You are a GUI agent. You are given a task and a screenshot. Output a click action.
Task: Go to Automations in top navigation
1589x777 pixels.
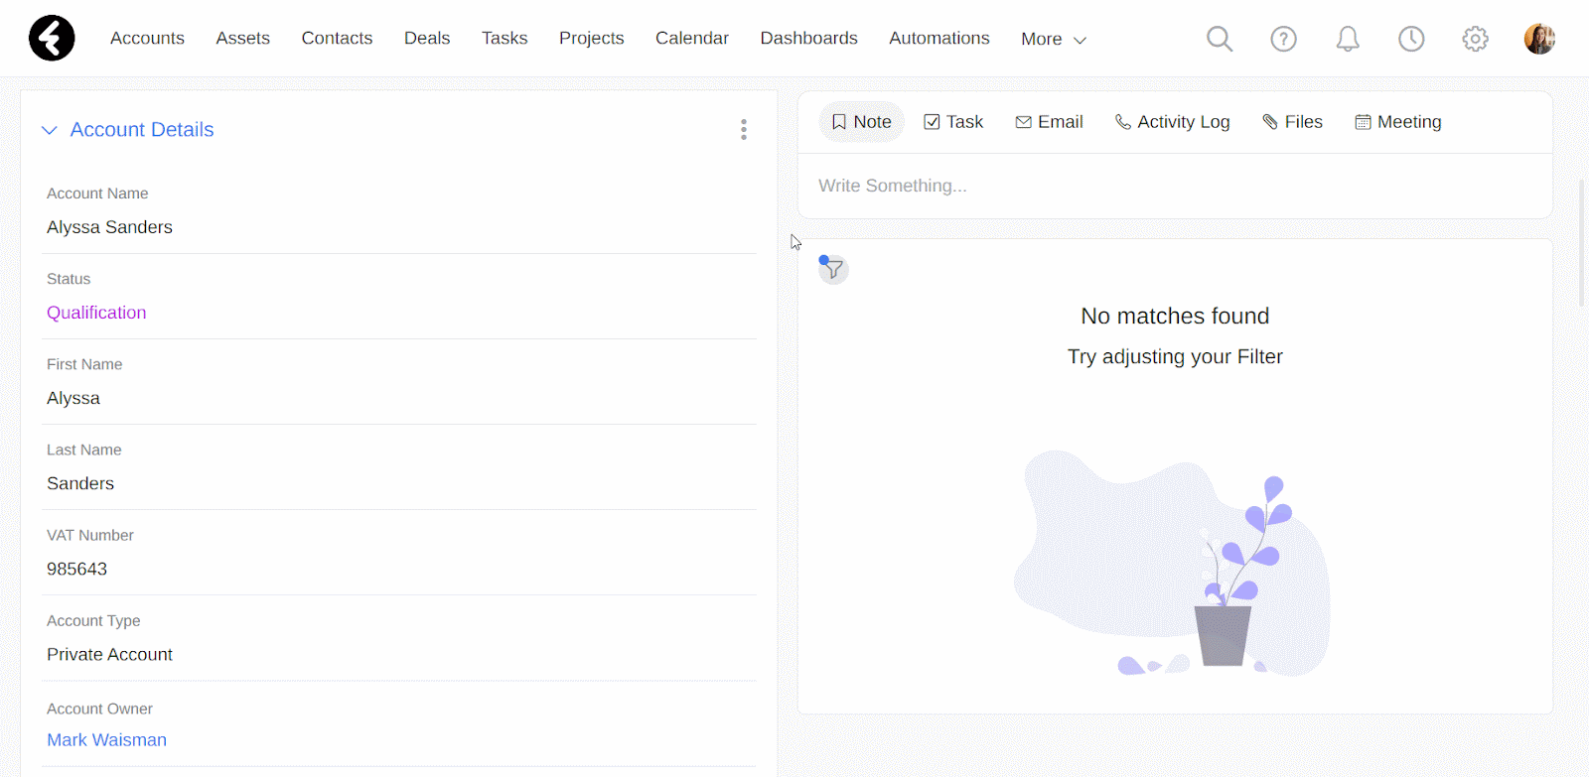(x=939, y=38)
